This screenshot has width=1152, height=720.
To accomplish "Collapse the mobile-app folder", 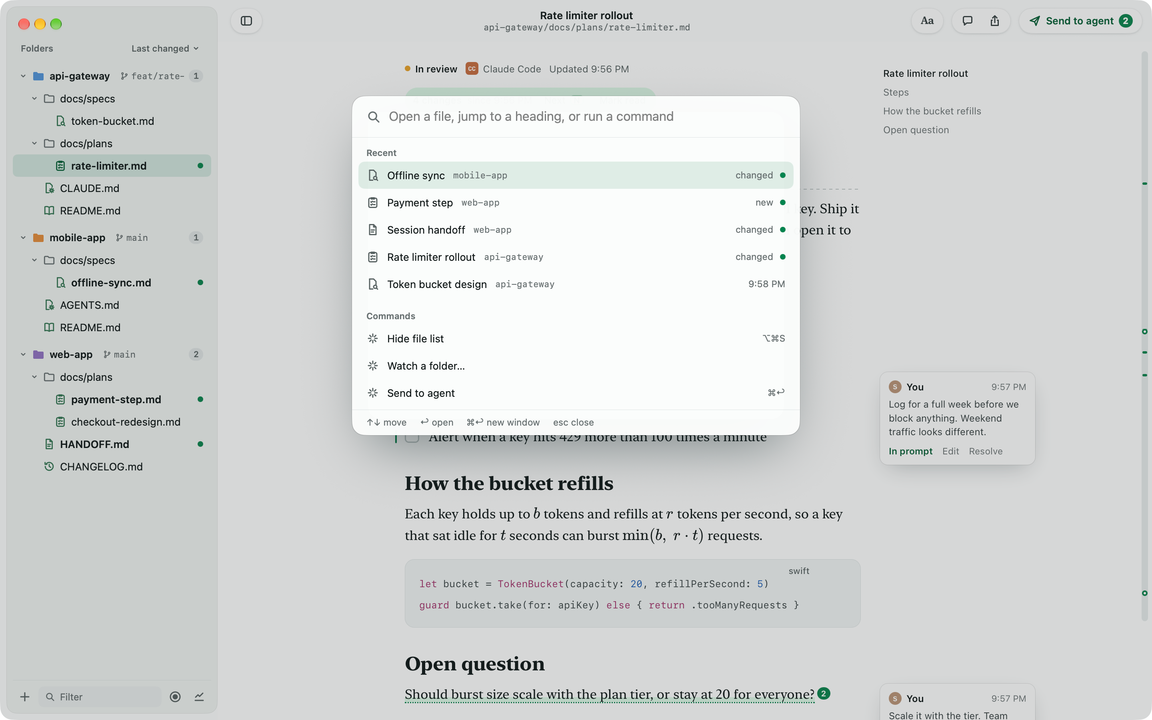I will click(23, 238).
